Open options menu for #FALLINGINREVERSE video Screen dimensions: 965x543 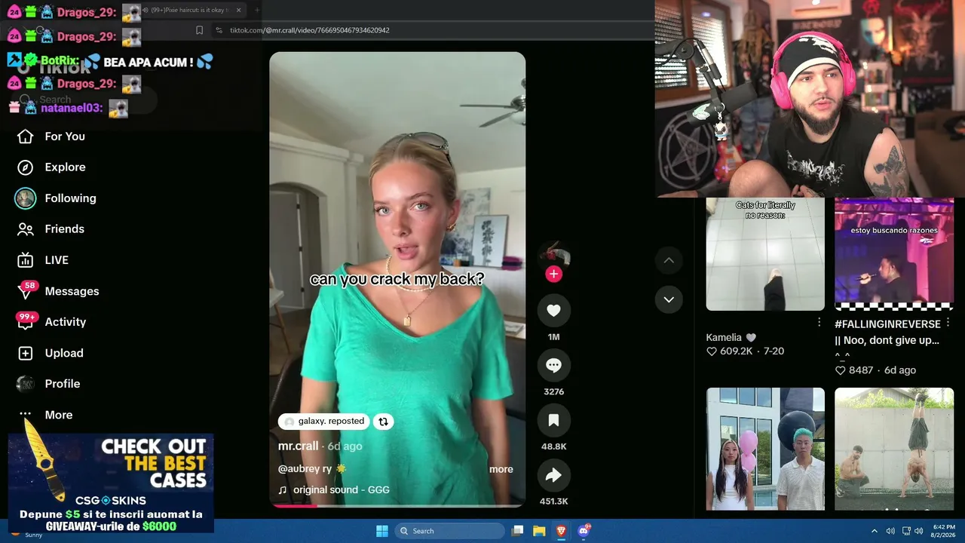pos(948,322)
